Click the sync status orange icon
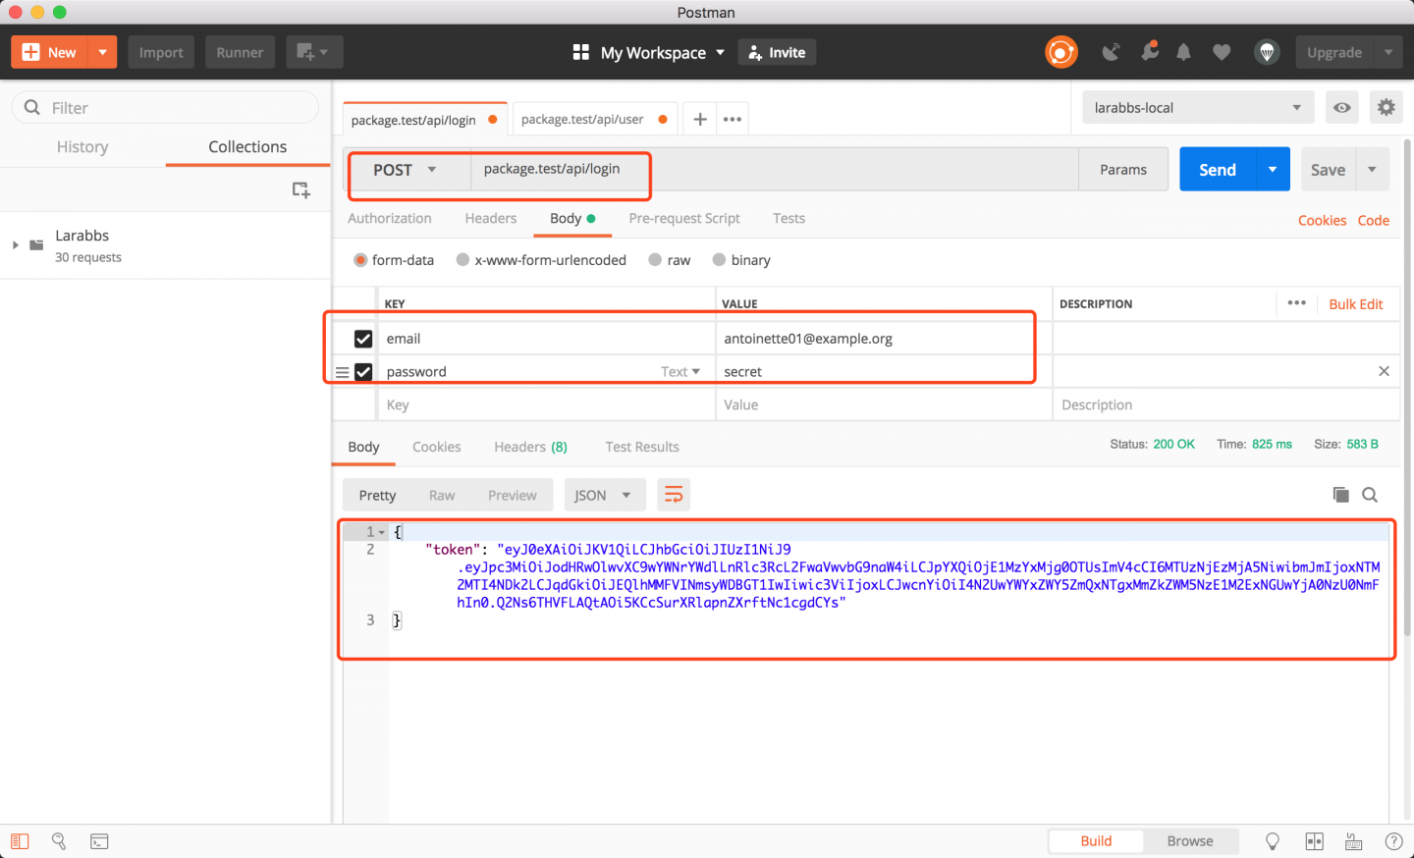 [1061, 52]
